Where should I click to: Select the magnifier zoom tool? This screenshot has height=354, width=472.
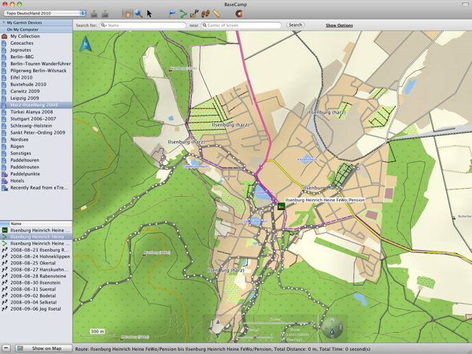coord(138,13)
